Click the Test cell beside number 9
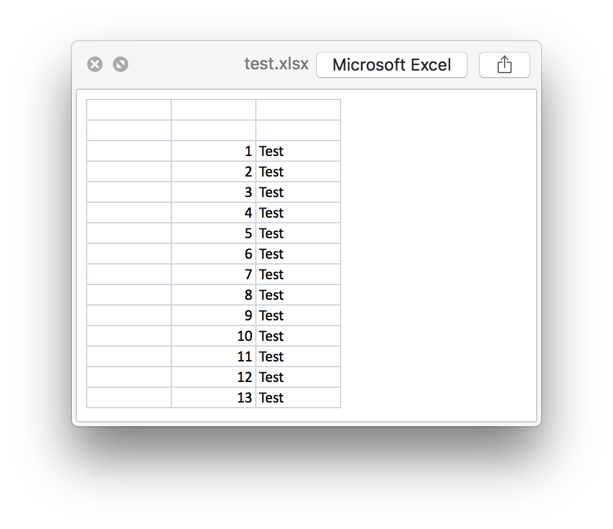Viewport: 613px width, 529px height. [x=298, y=316]
